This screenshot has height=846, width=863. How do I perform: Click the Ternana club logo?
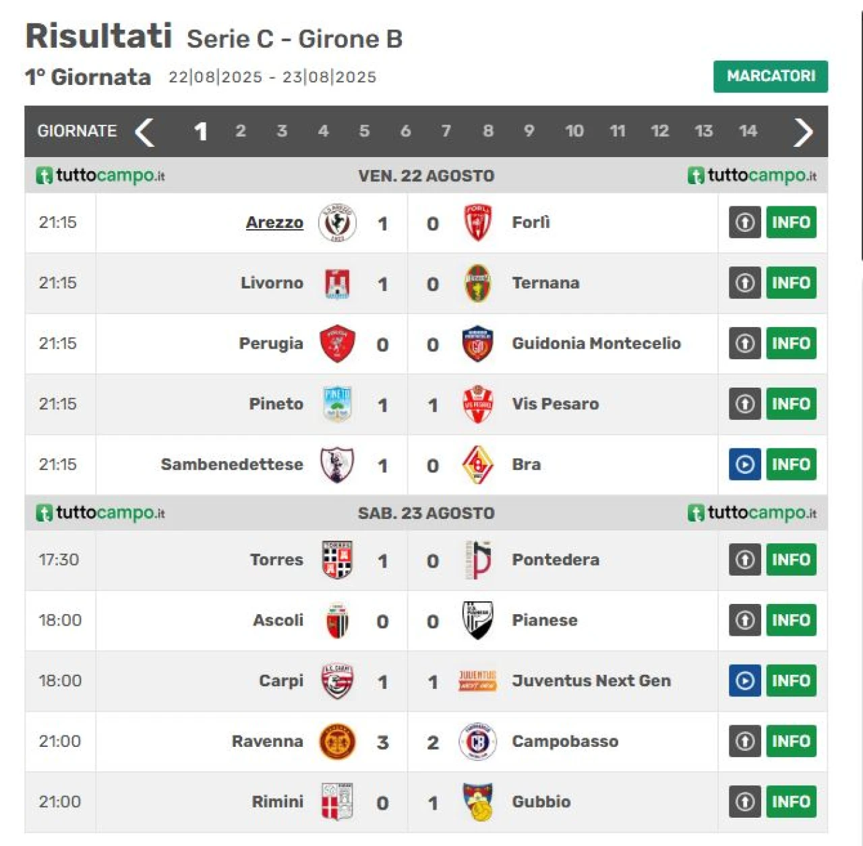point(477,283)
